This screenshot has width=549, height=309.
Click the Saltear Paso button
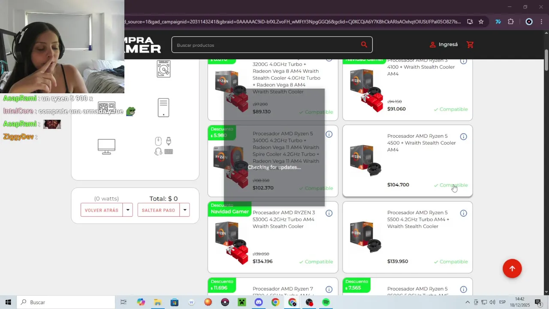tap(158, 210)
